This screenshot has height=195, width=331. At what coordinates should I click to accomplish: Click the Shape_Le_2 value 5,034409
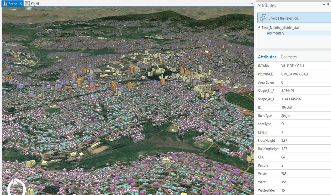point(287,91)
